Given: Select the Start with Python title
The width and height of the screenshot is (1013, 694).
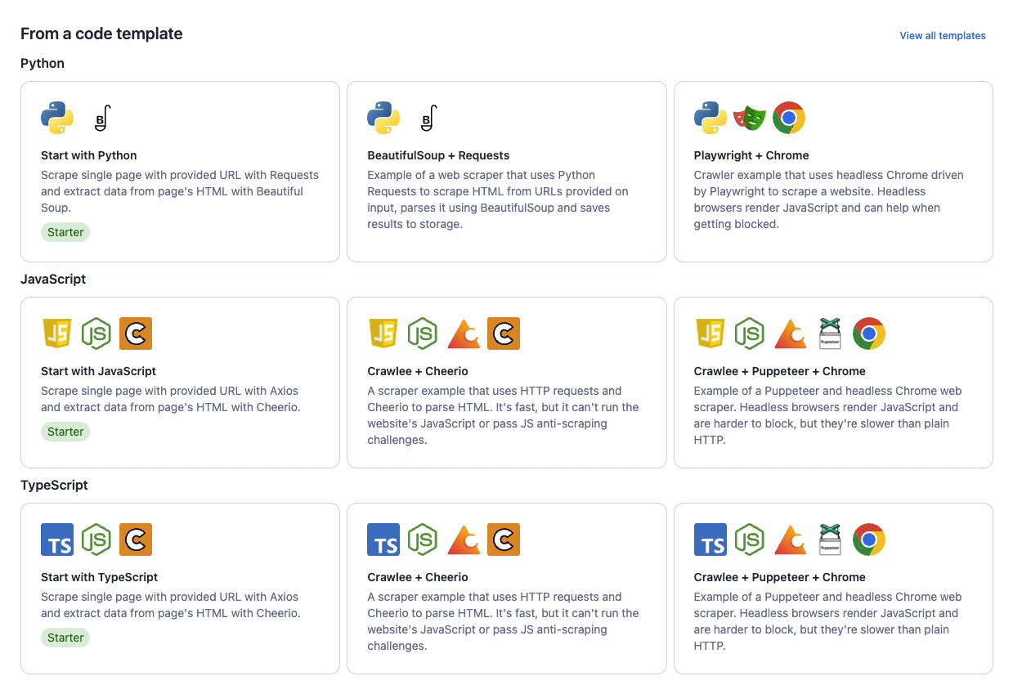Looking at the screenshot, I should click(x=89, y=155).
